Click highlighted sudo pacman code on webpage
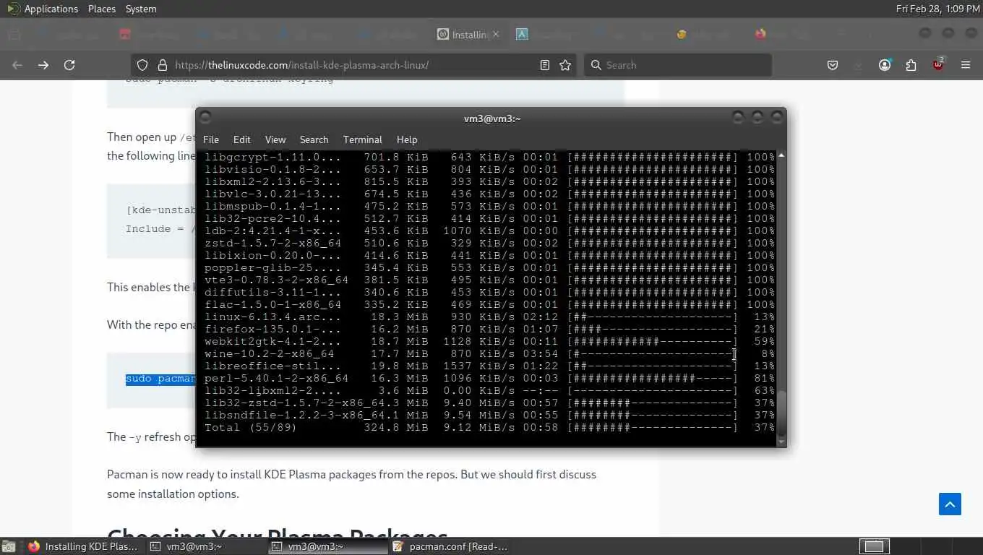Image resolution: width=983 pixels, height=555 pixels. tap(160, 379)
